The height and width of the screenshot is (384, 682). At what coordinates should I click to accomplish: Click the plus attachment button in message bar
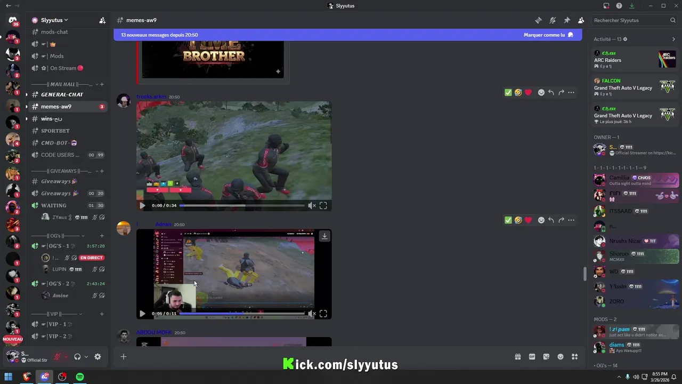(124, 357)
